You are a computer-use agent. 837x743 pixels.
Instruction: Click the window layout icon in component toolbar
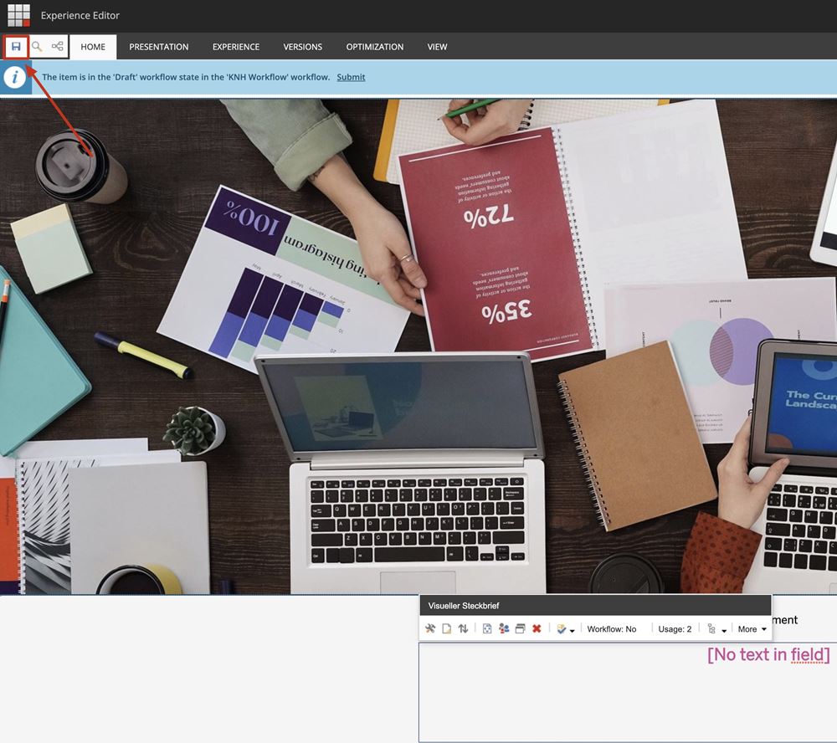(520, 629)
